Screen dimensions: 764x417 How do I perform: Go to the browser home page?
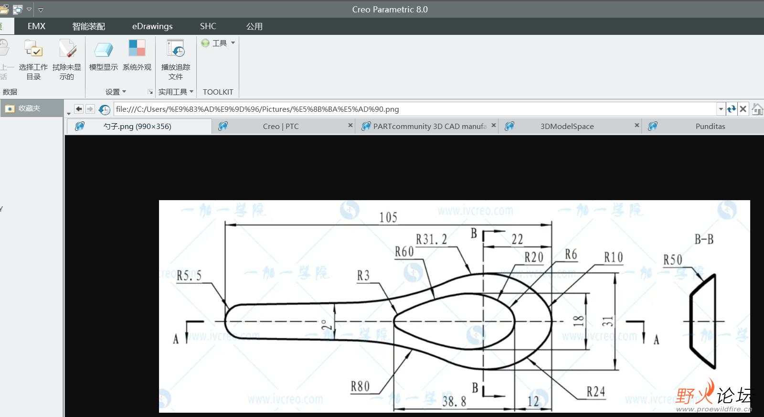tap(757, 109)
